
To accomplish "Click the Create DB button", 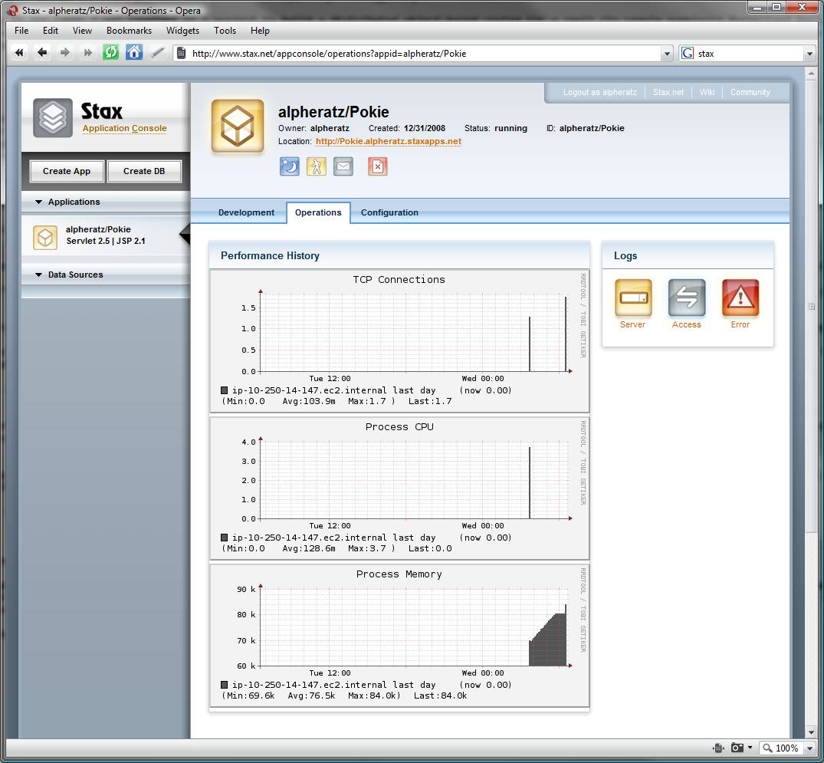I will click(144, 171).
